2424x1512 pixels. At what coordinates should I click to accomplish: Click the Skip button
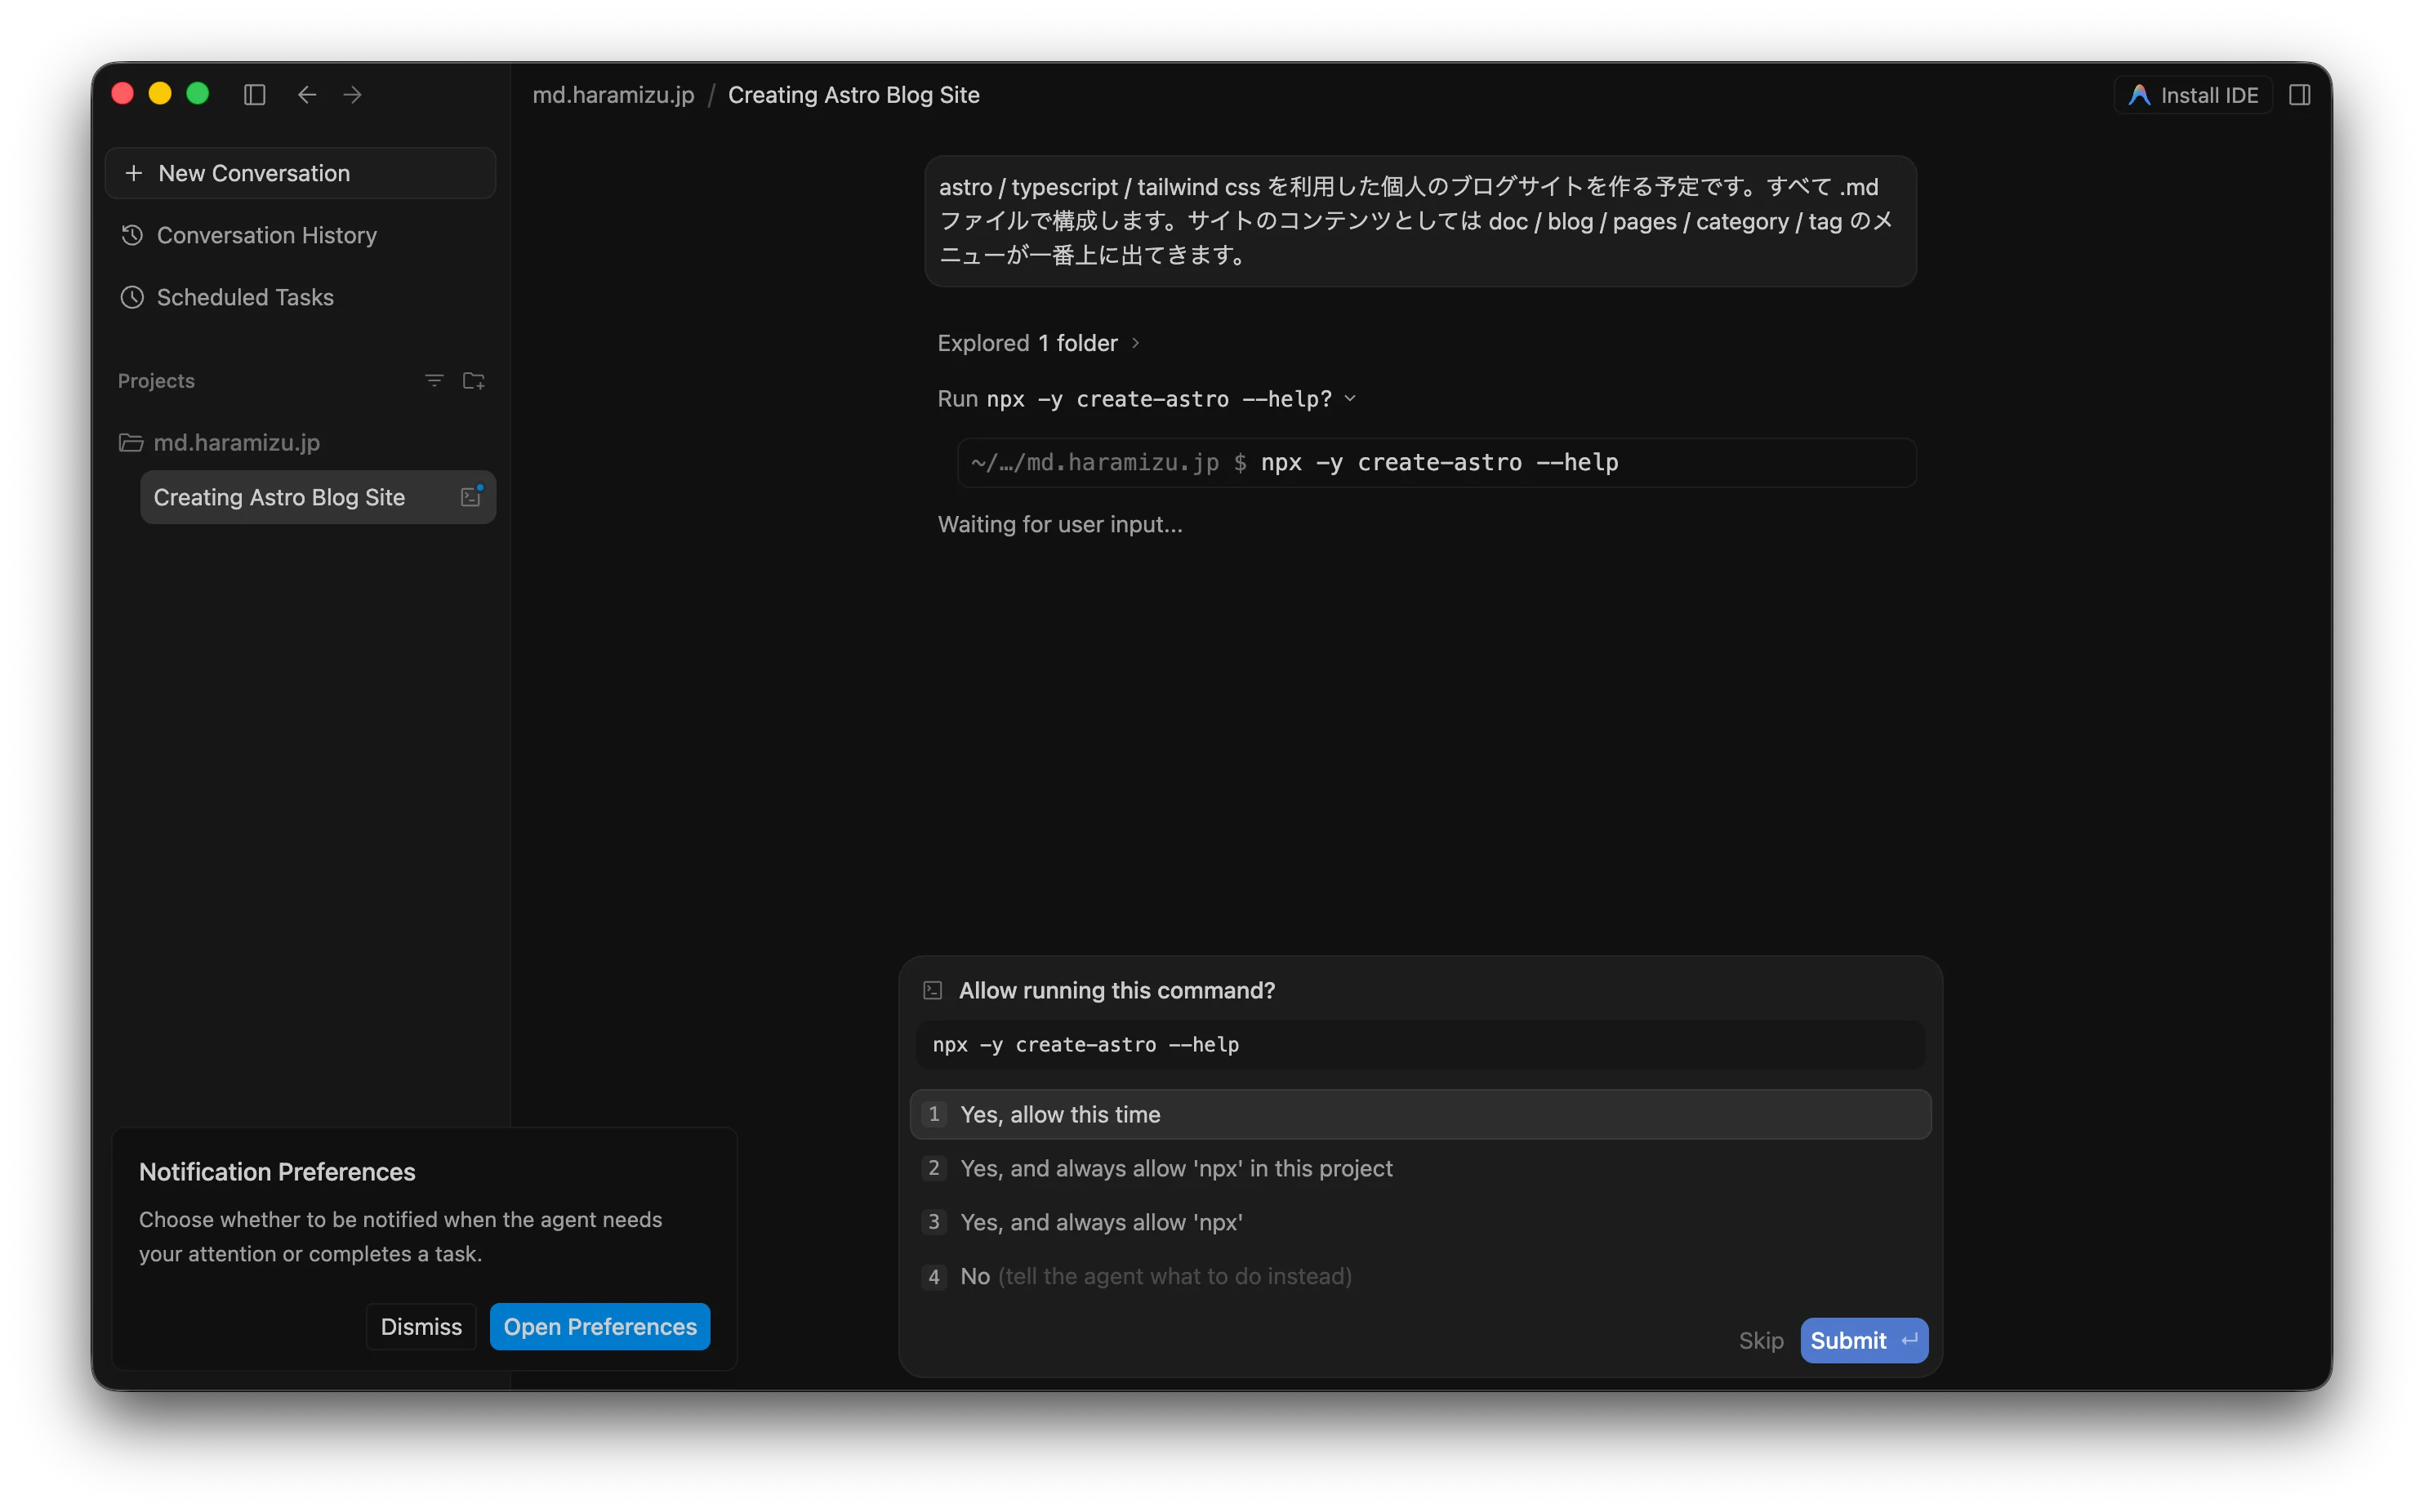click(1761, 1340)
